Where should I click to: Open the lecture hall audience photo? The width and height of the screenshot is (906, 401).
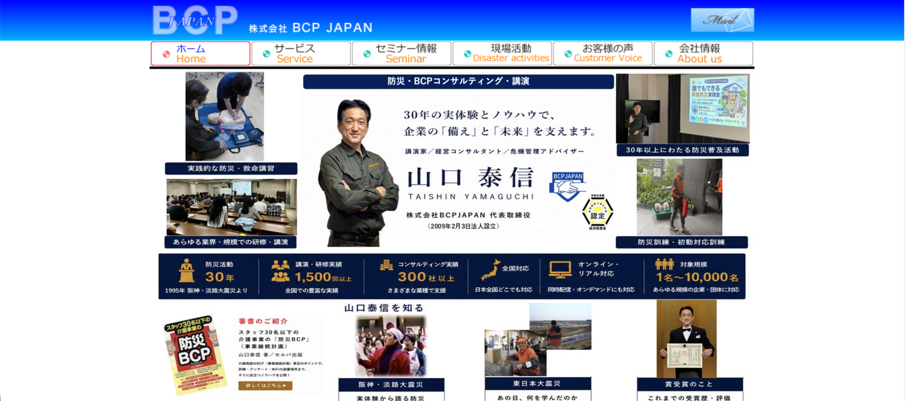click(231, 207)
